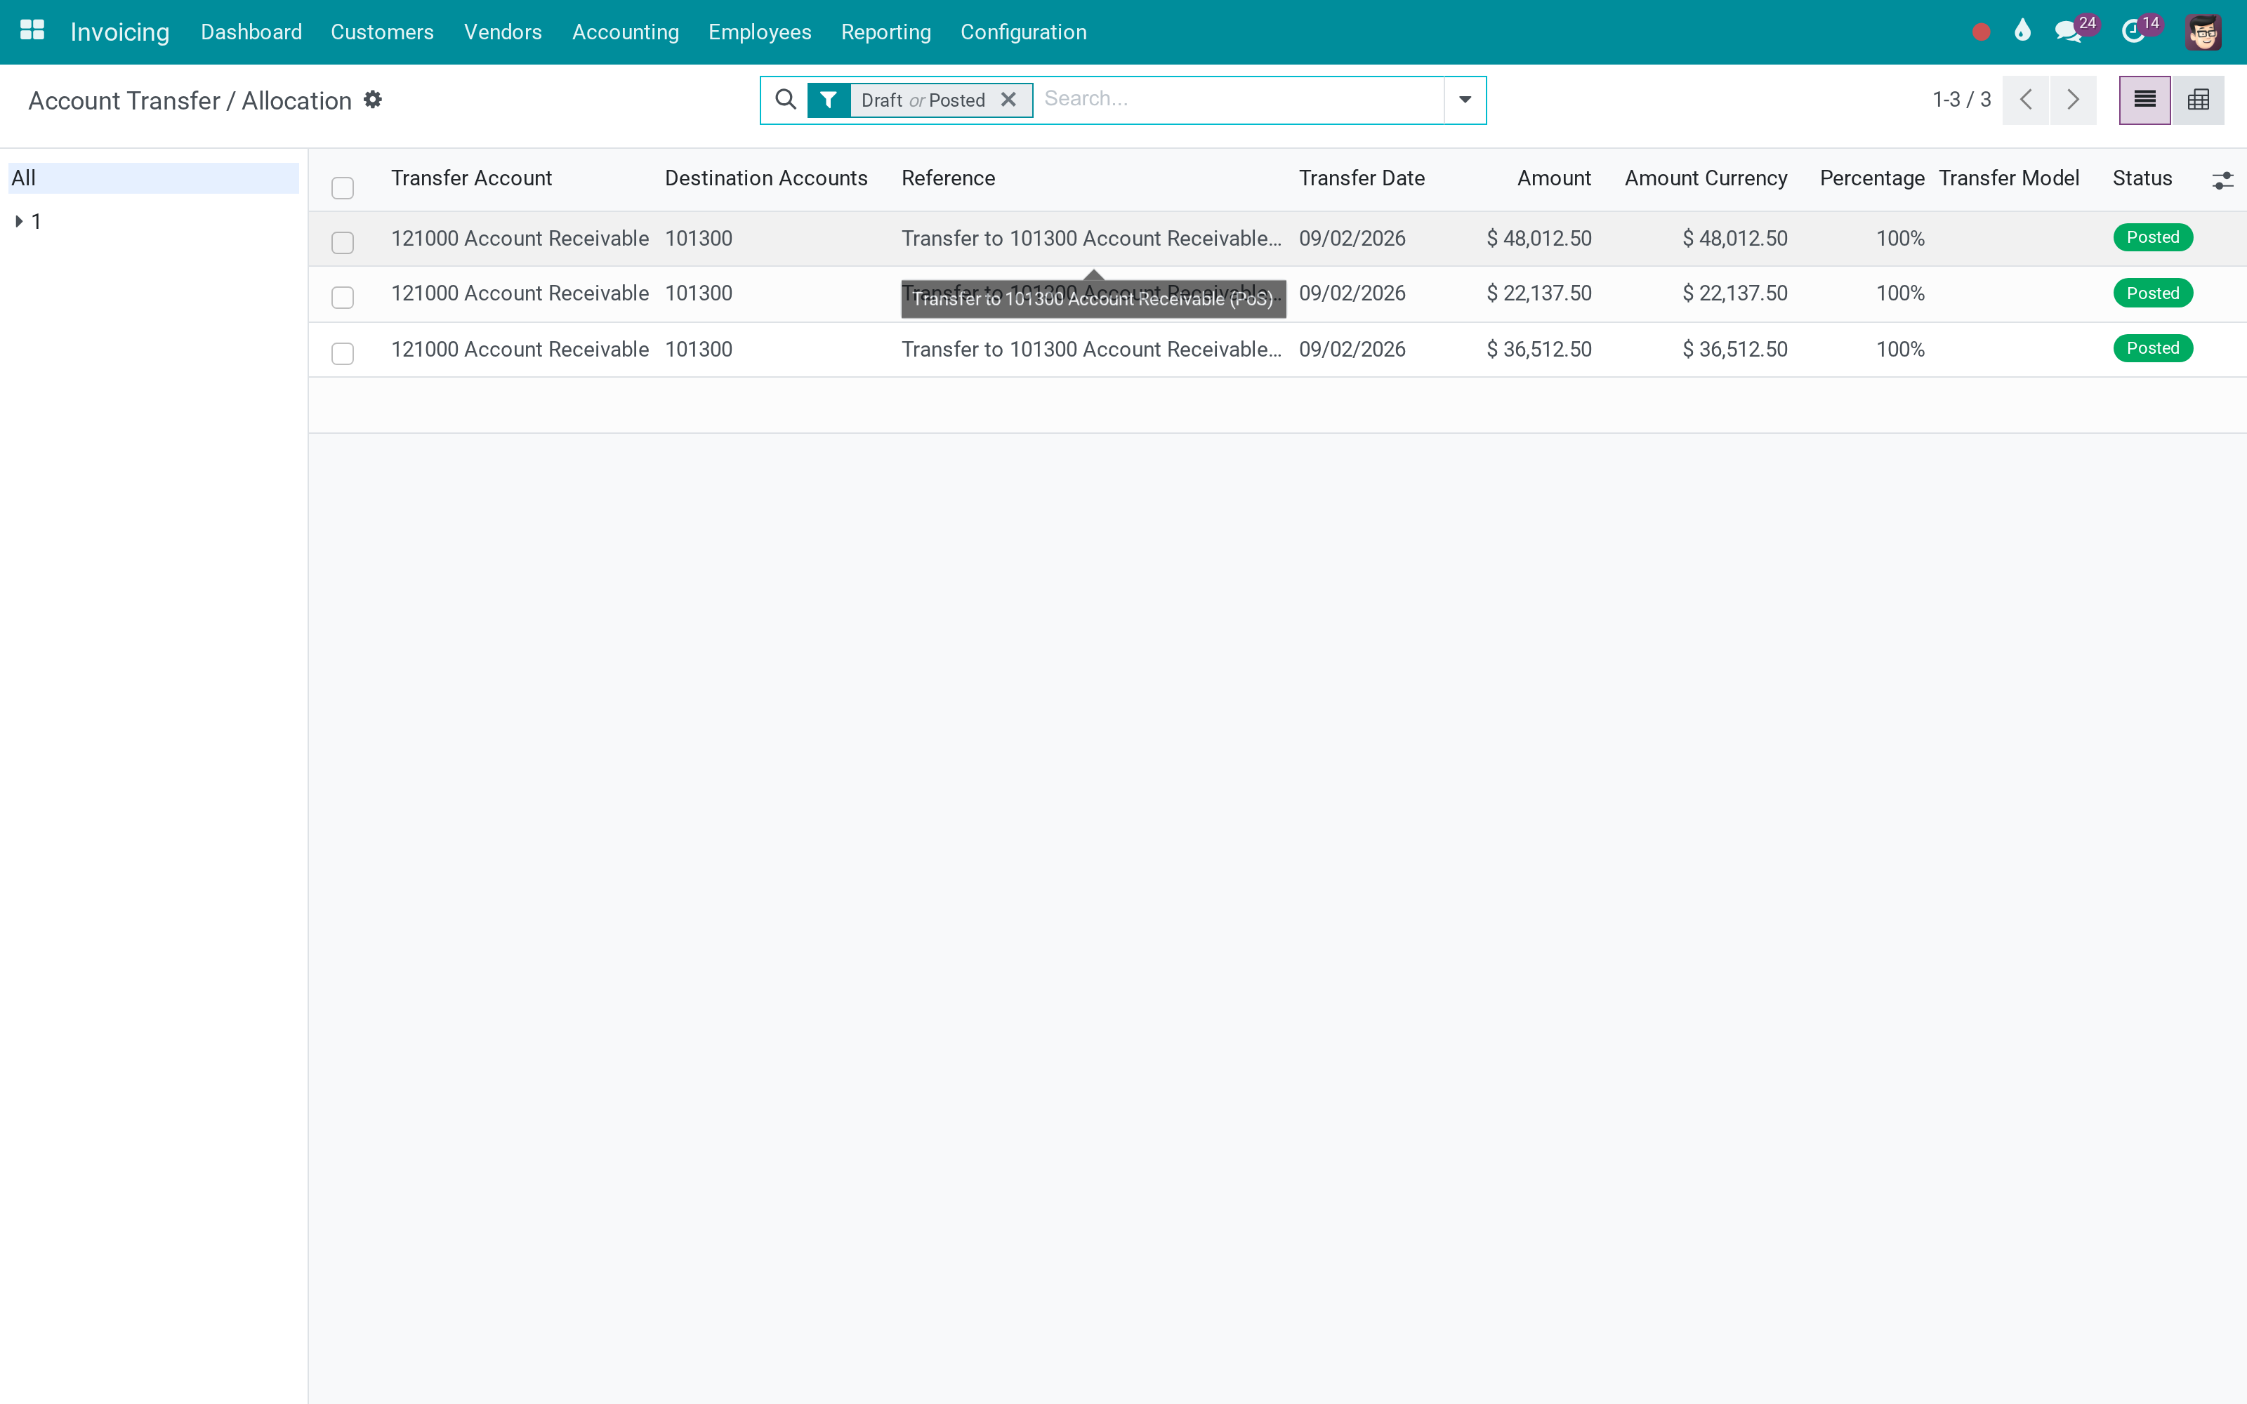2247x1404 pixels.
Task: Click 09/02/2026 date in the $ 36,512.50 row
Action: pos(1352,349)
